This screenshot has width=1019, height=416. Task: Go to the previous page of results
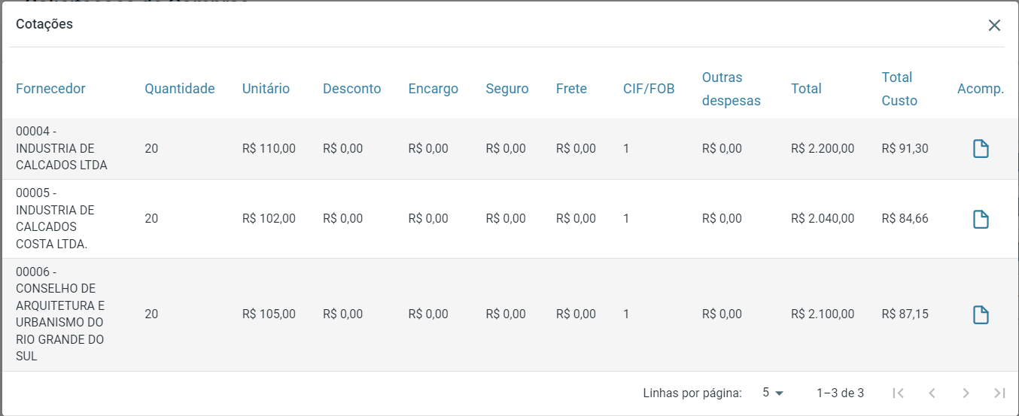coord(932,393)
